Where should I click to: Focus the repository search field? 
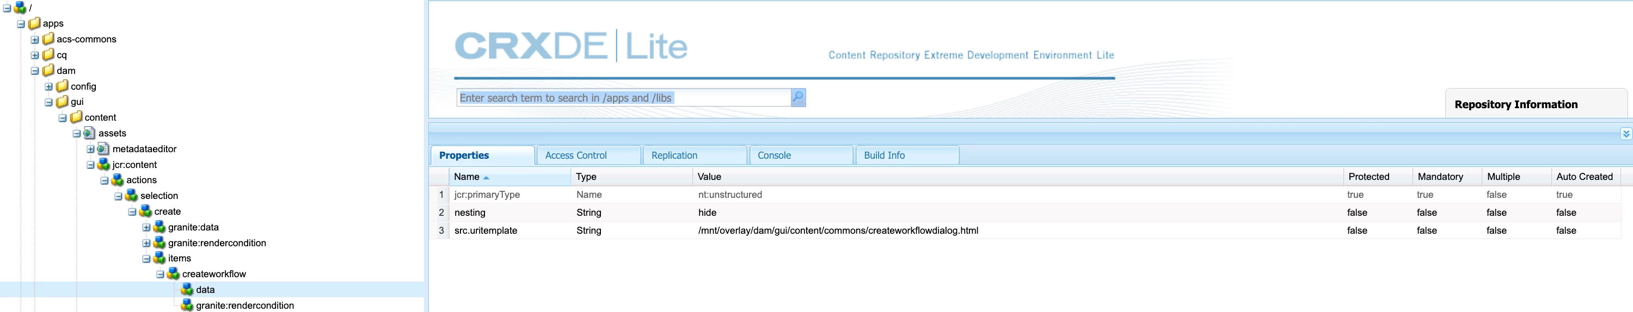624,97
